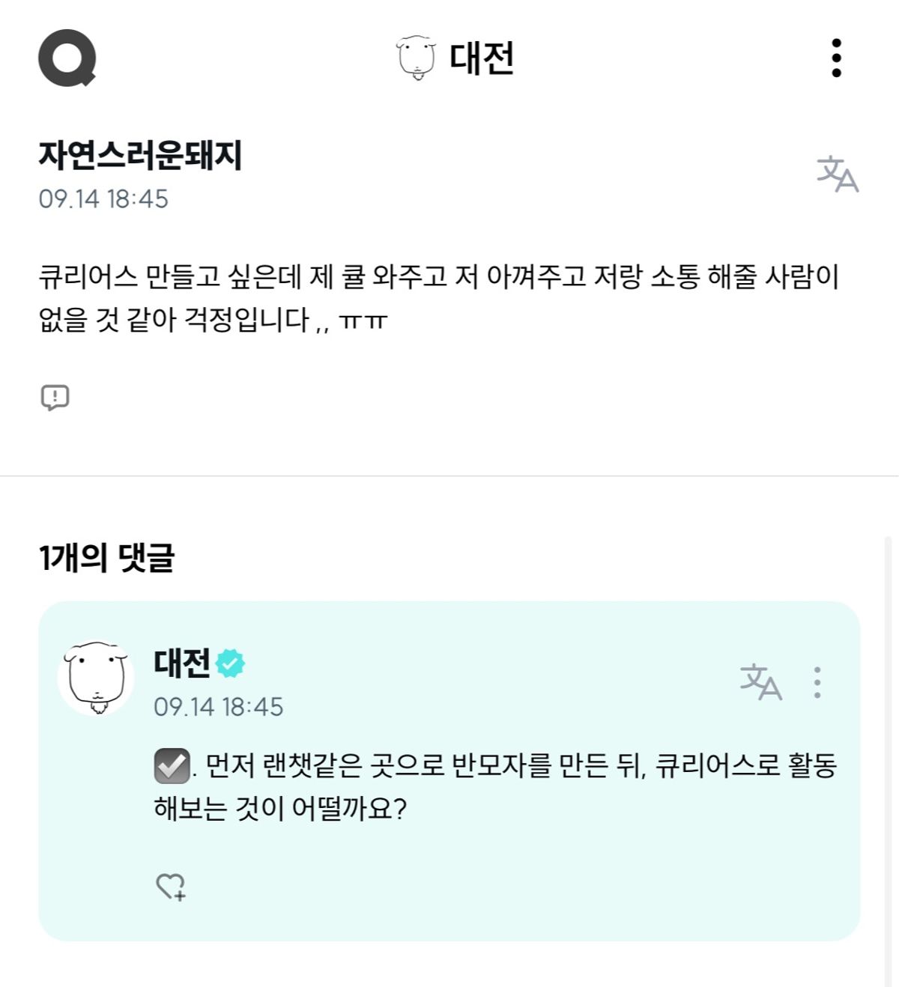Tap the guinea pig avatar in header

click(416, 58)
